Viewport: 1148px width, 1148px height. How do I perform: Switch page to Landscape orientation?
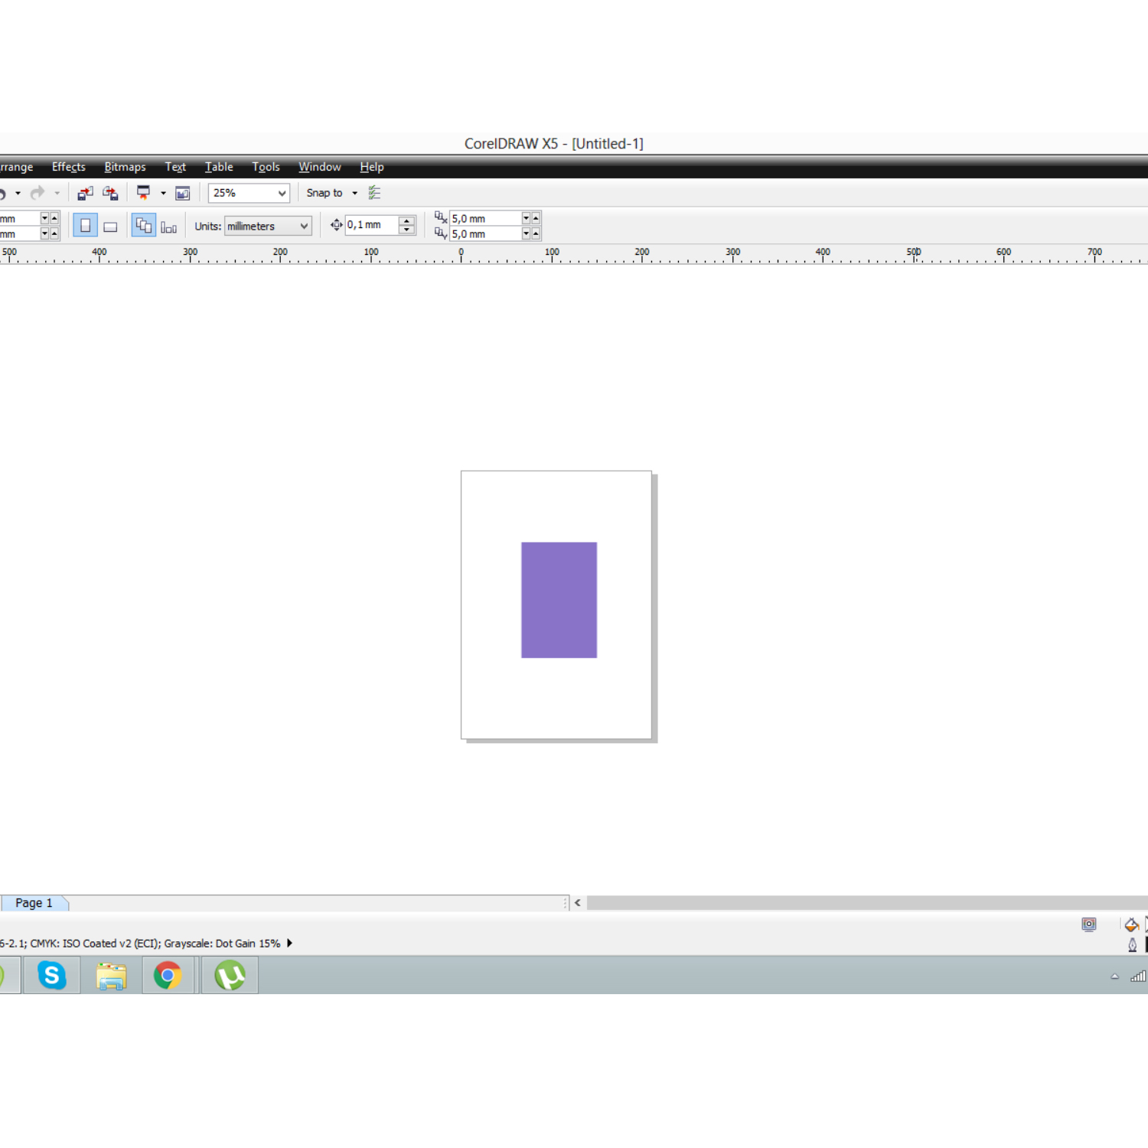(x=110, y=227)
